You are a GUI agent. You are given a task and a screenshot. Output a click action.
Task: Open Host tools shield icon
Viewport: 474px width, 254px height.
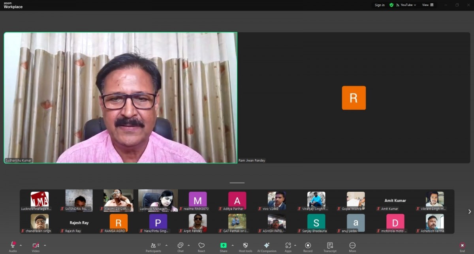click(x=245, y=246)
